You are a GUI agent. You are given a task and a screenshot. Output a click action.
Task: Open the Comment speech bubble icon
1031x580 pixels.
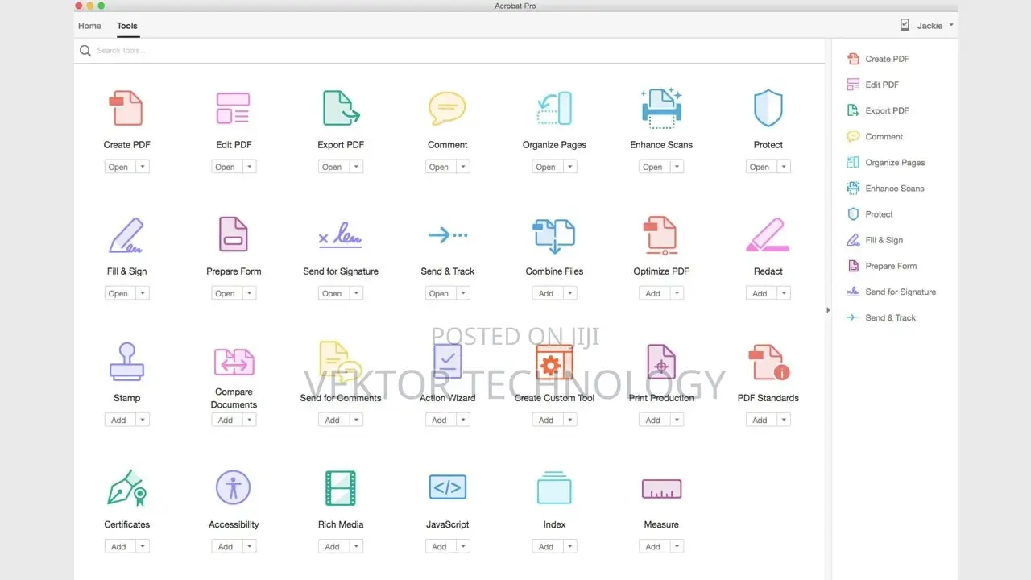click(x=447, y=108)
